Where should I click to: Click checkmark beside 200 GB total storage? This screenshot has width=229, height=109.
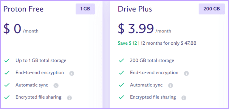(x=121, y=60)
